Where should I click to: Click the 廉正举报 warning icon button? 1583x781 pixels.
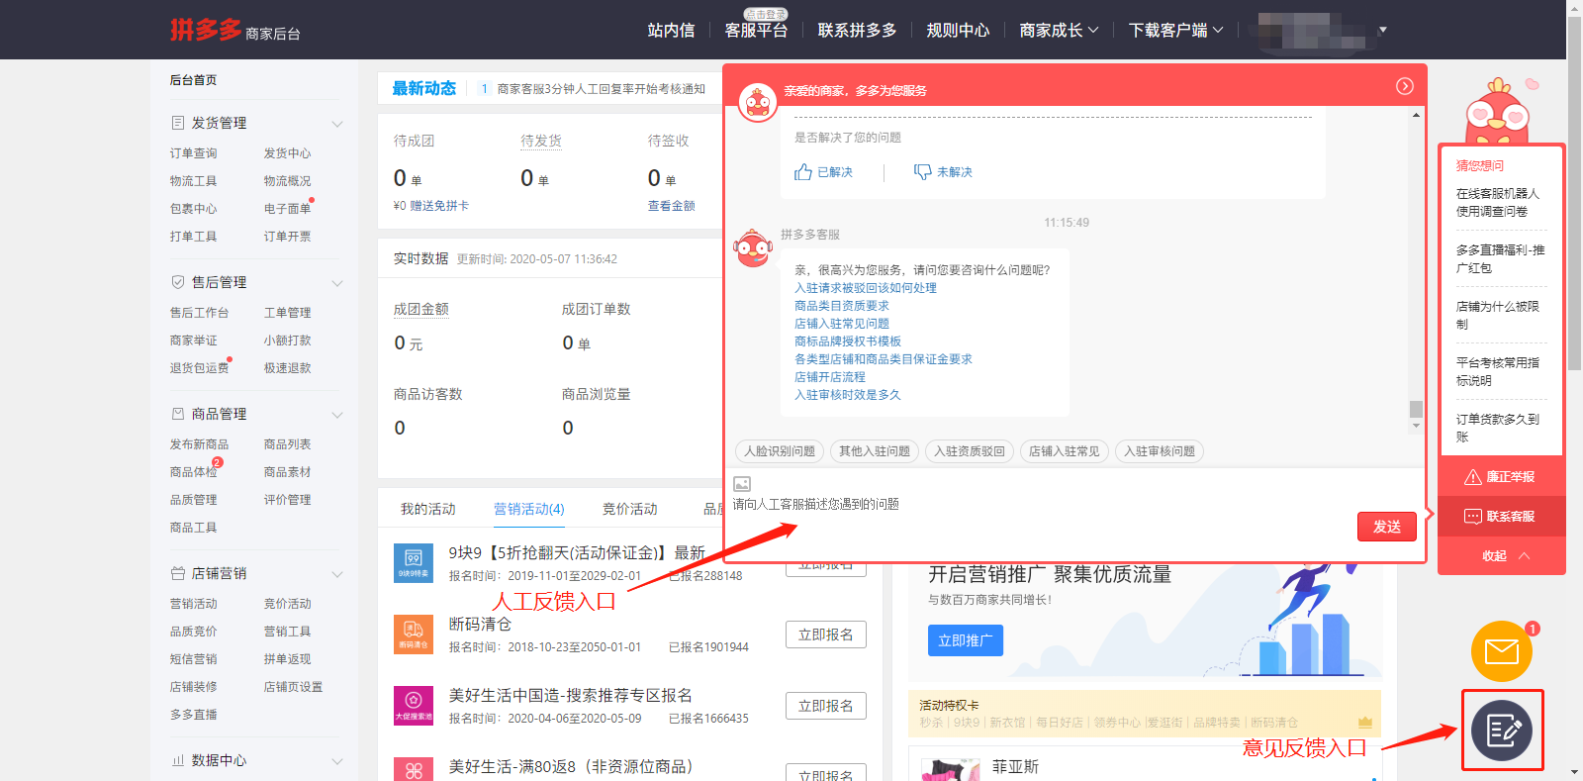pos(1501,477)
